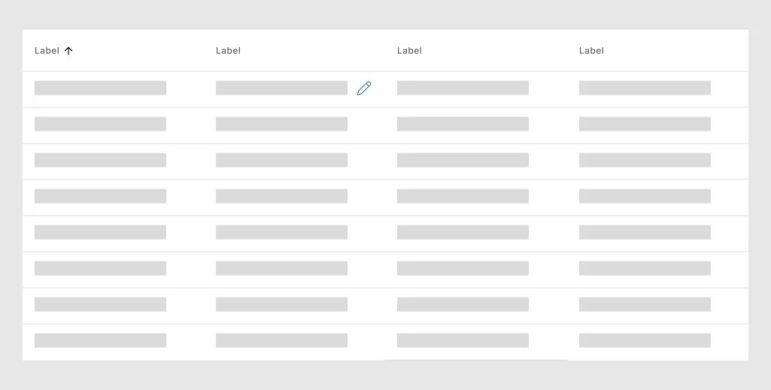The width and height of the screenshot is (771, 390).
Task: Select the first row's third column cell
Action: pos(463,88)
